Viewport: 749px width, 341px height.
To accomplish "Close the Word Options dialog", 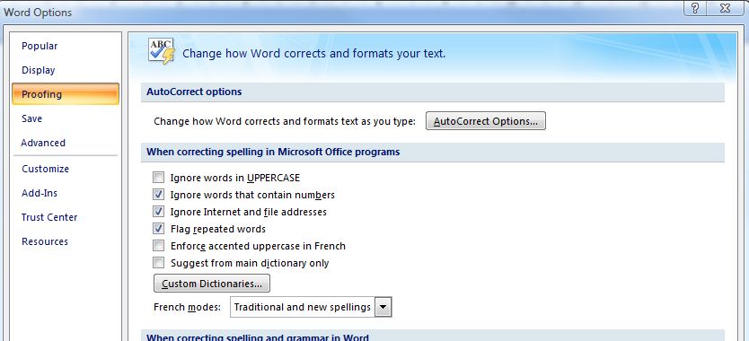I will pyautogui.click(x=725, y=9).
